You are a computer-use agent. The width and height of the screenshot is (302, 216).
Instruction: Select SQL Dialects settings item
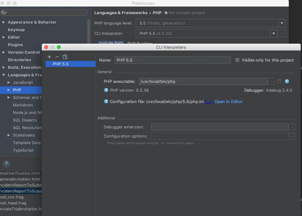pos(25,120)
